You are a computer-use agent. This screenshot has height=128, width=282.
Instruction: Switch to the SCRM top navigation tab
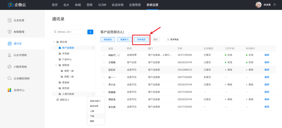[x=102, y=5]
